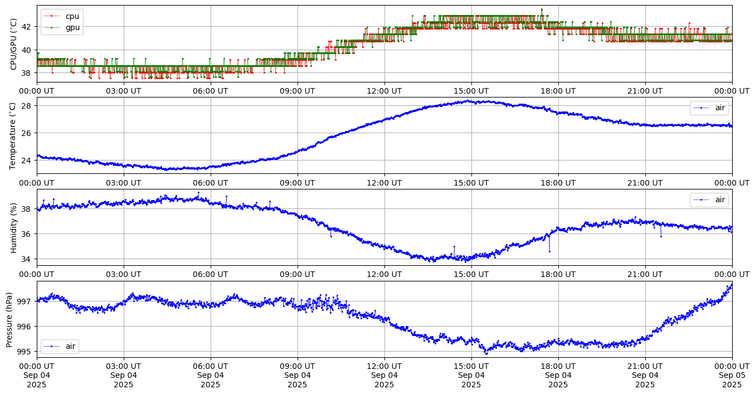Pick "12:00 UT" tick below the Humidity plot
Image resolution: width=755 pixels, height=394 pixels.
[384, 274]
